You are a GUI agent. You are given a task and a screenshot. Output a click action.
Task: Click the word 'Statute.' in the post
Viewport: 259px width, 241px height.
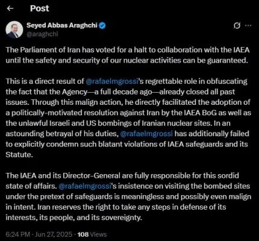point(19,155)
